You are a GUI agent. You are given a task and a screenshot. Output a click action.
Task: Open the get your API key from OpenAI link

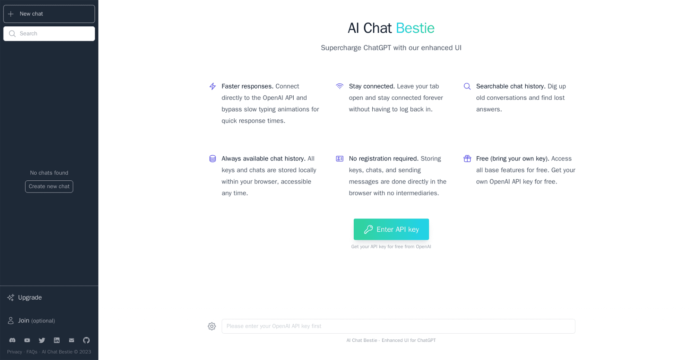click(x=391, y=246)
